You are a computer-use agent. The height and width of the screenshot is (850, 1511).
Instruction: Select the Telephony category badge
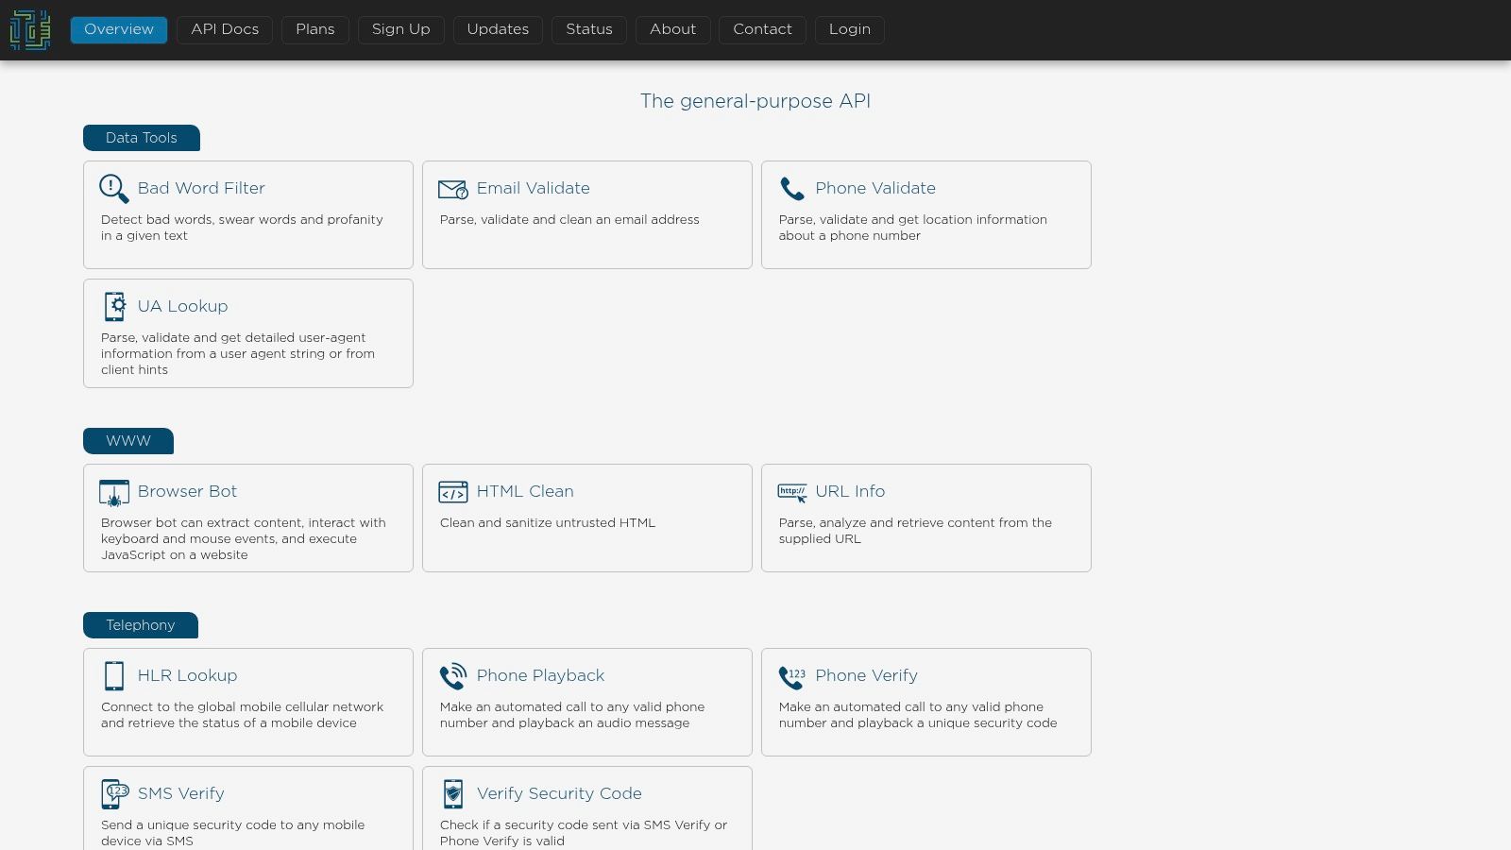point(140,624)
